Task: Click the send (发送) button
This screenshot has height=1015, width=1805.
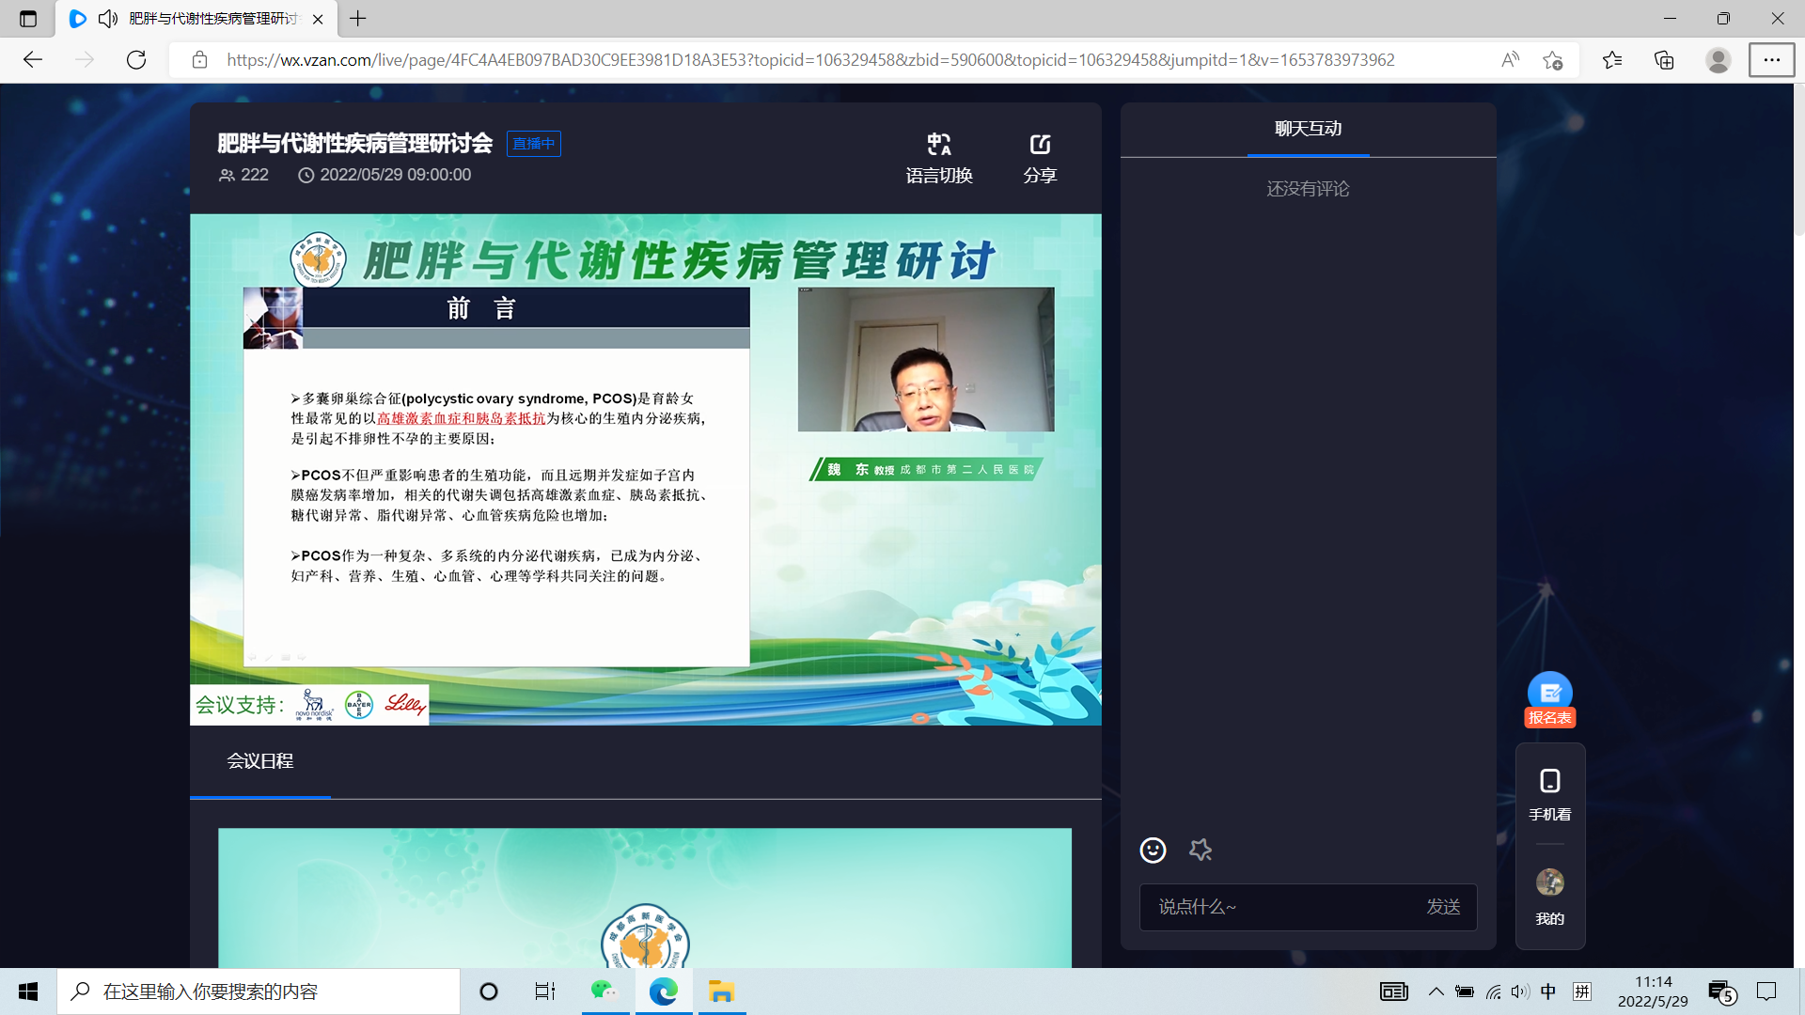Action: 1443,907
